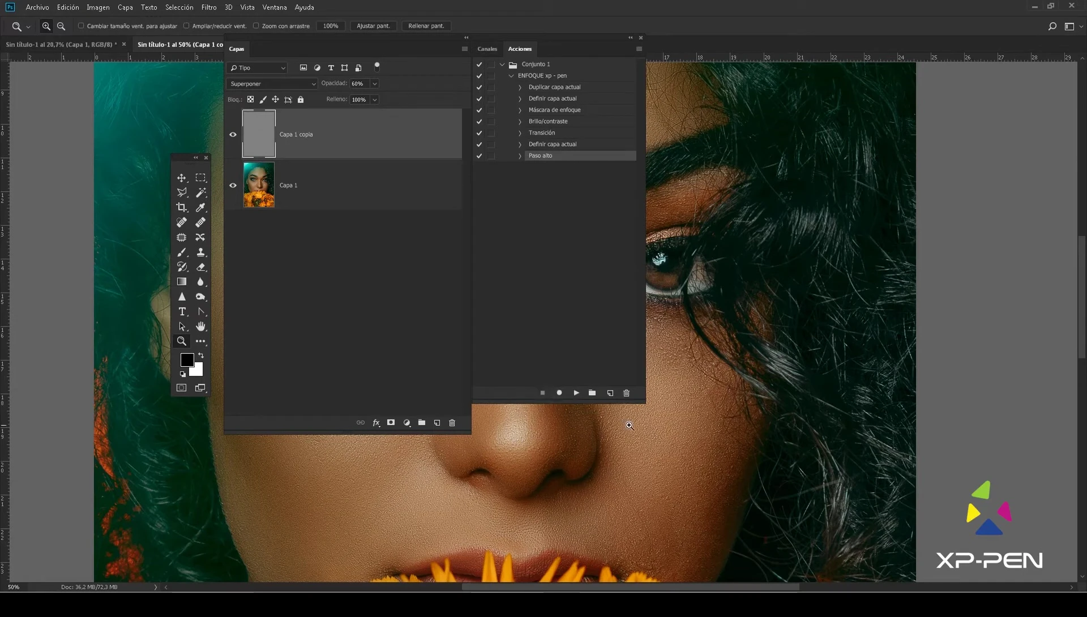This screenshot has height=617, width=1087.
Task: Collapse the Conjunto 1 action set
Action: click(x=502, y=65)
